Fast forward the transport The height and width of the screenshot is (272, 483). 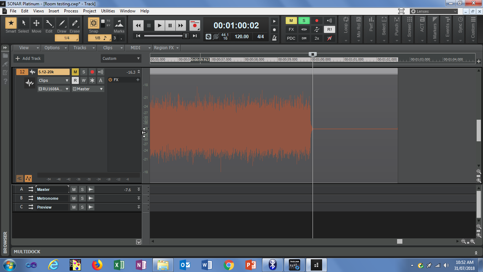tap(181, 25)
